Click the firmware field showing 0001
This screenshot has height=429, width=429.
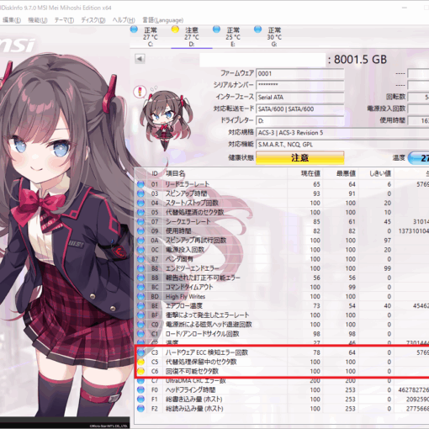point(299,74)
